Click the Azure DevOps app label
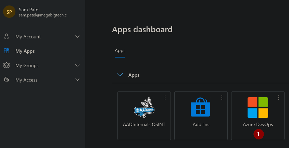 click(x=257, y=124)
